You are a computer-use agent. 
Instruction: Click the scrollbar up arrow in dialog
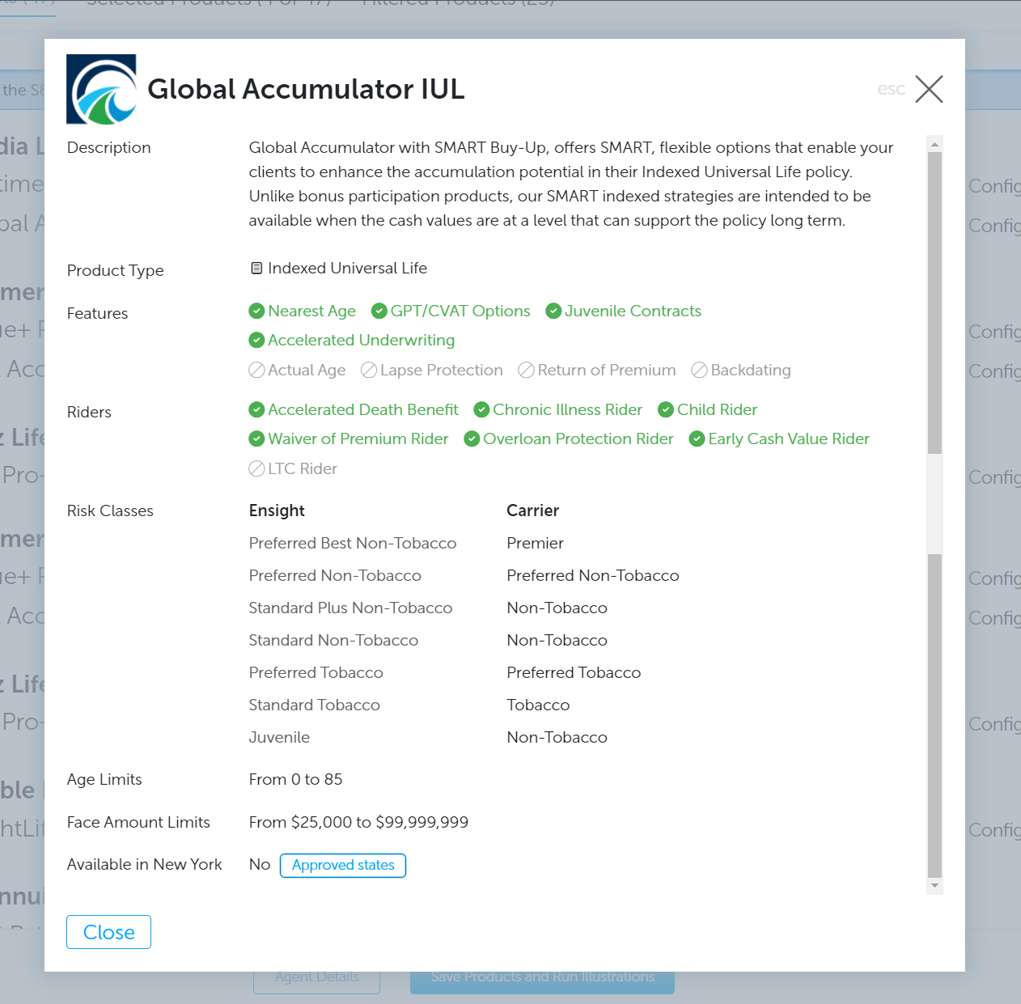point(934,144)
